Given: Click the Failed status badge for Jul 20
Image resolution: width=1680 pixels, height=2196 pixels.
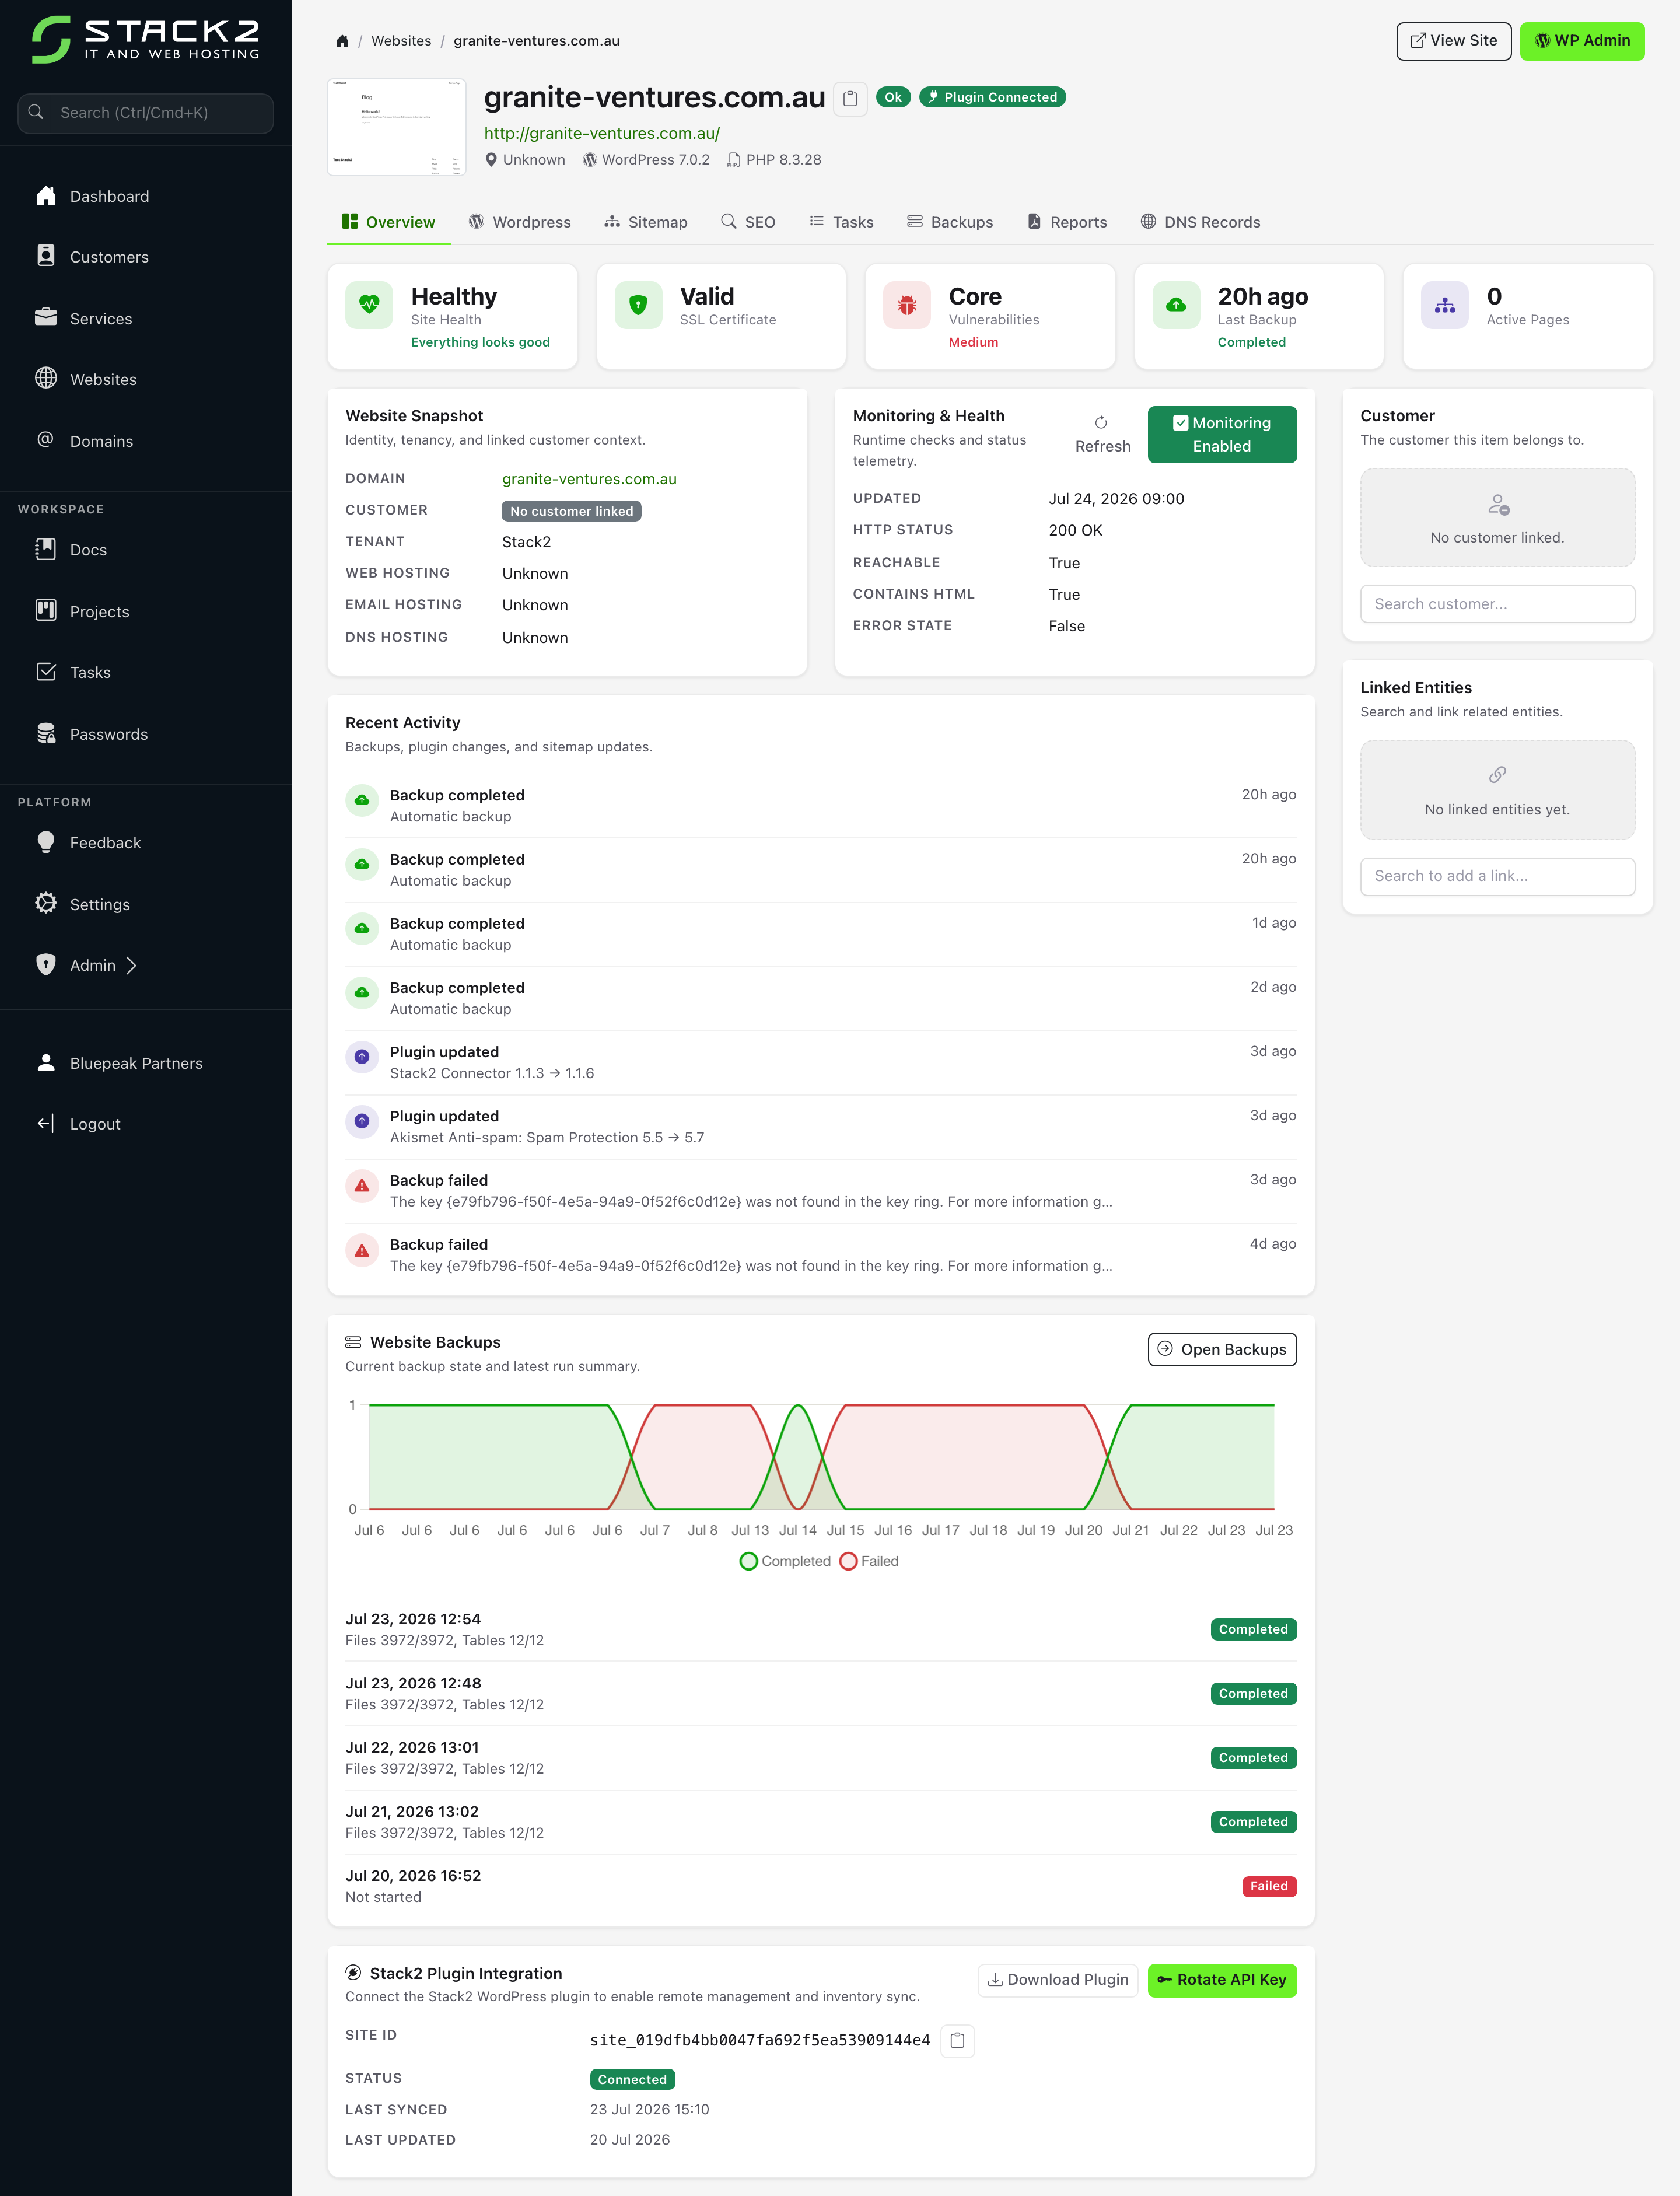Looking at the screenshot, I should [x=1269, y=1886].
